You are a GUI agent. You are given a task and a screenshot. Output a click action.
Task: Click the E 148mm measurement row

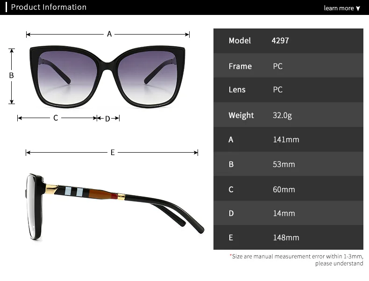pyautogui.click(x=288, y=237)
